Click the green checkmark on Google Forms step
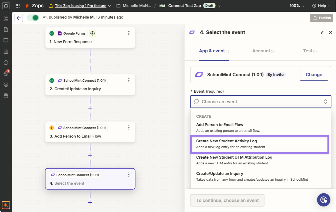 point(52,33)
